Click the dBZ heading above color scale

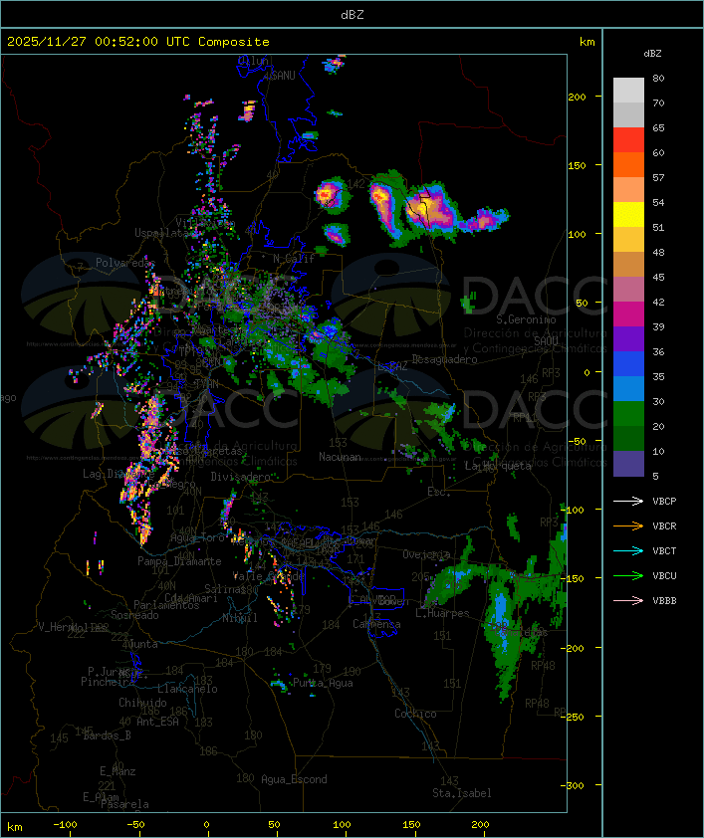coord(652,54)
